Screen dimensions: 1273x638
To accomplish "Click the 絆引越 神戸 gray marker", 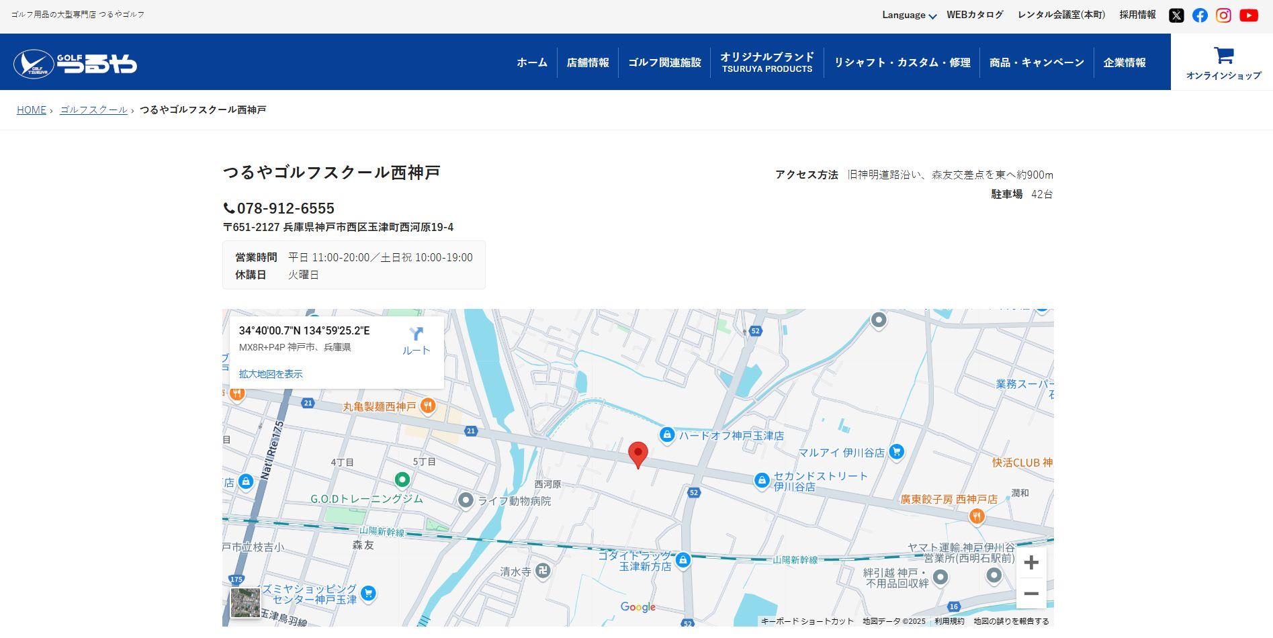I will (x=940, y=577).
